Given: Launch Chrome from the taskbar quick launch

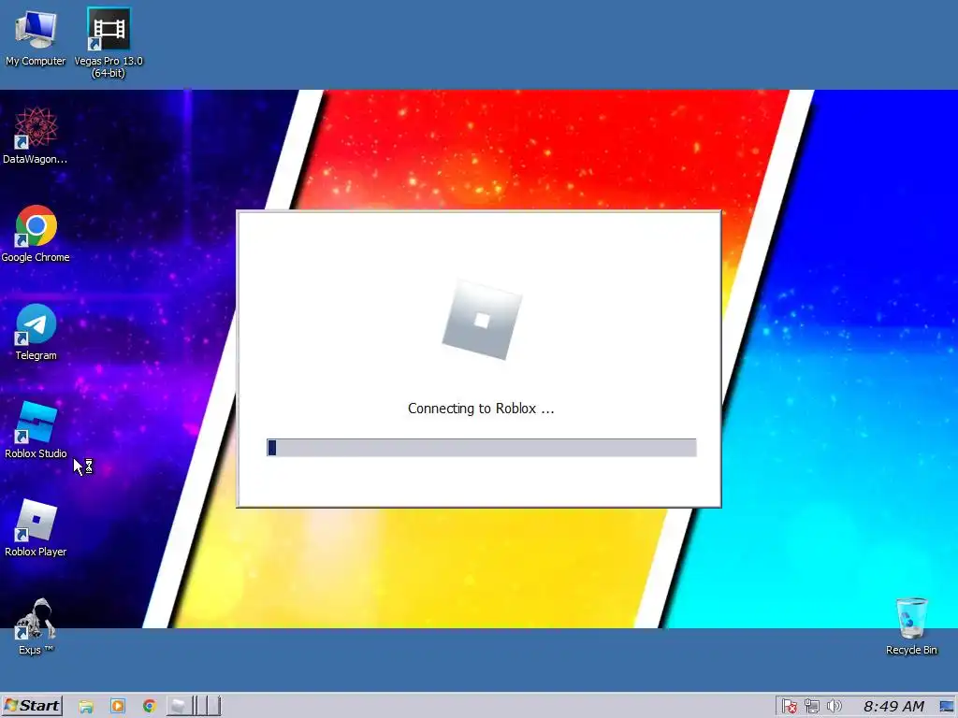Looking at the screenshot, I should click(150, 707).
